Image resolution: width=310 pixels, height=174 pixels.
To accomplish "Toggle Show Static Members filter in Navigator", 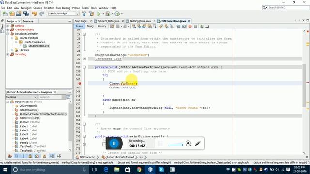I will [x=23, y=156].
